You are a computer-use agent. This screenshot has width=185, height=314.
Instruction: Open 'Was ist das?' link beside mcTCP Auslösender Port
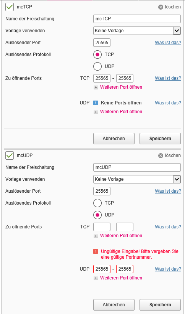[x=168, y=43]
